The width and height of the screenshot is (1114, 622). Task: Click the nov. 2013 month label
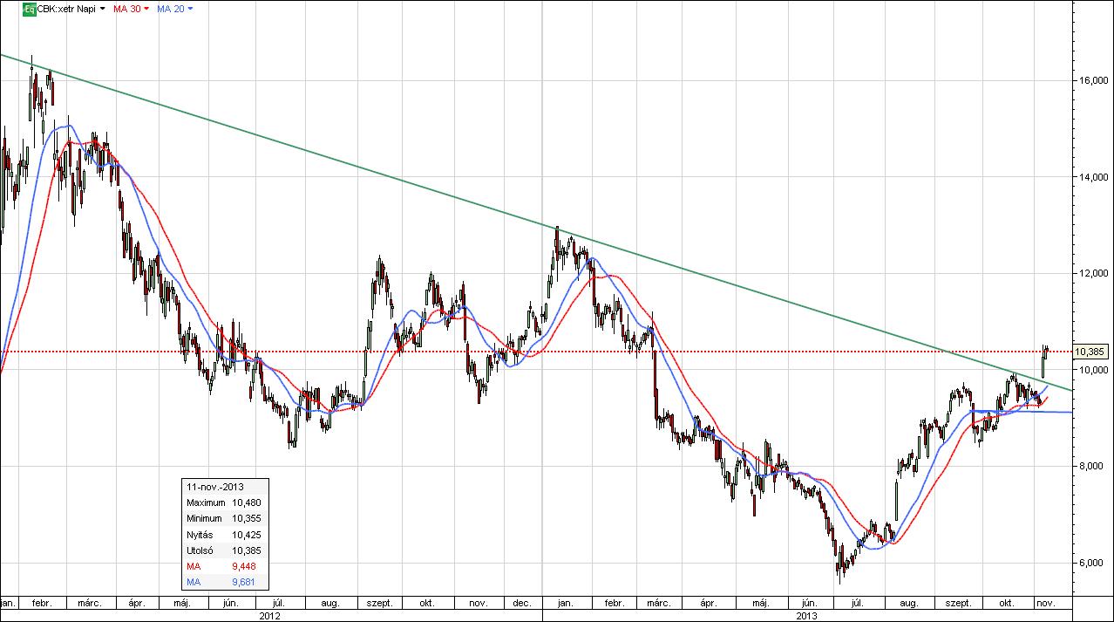point(1046,603)
